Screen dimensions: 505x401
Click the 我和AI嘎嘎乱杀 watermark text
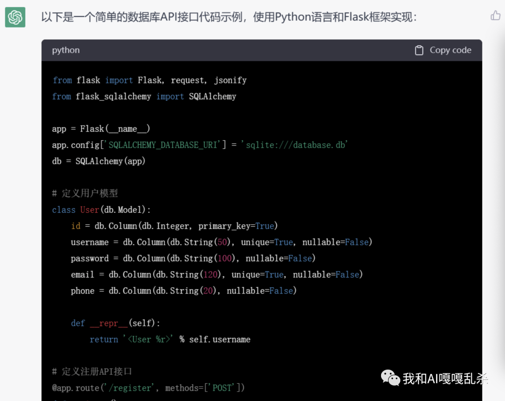point(445,379)
